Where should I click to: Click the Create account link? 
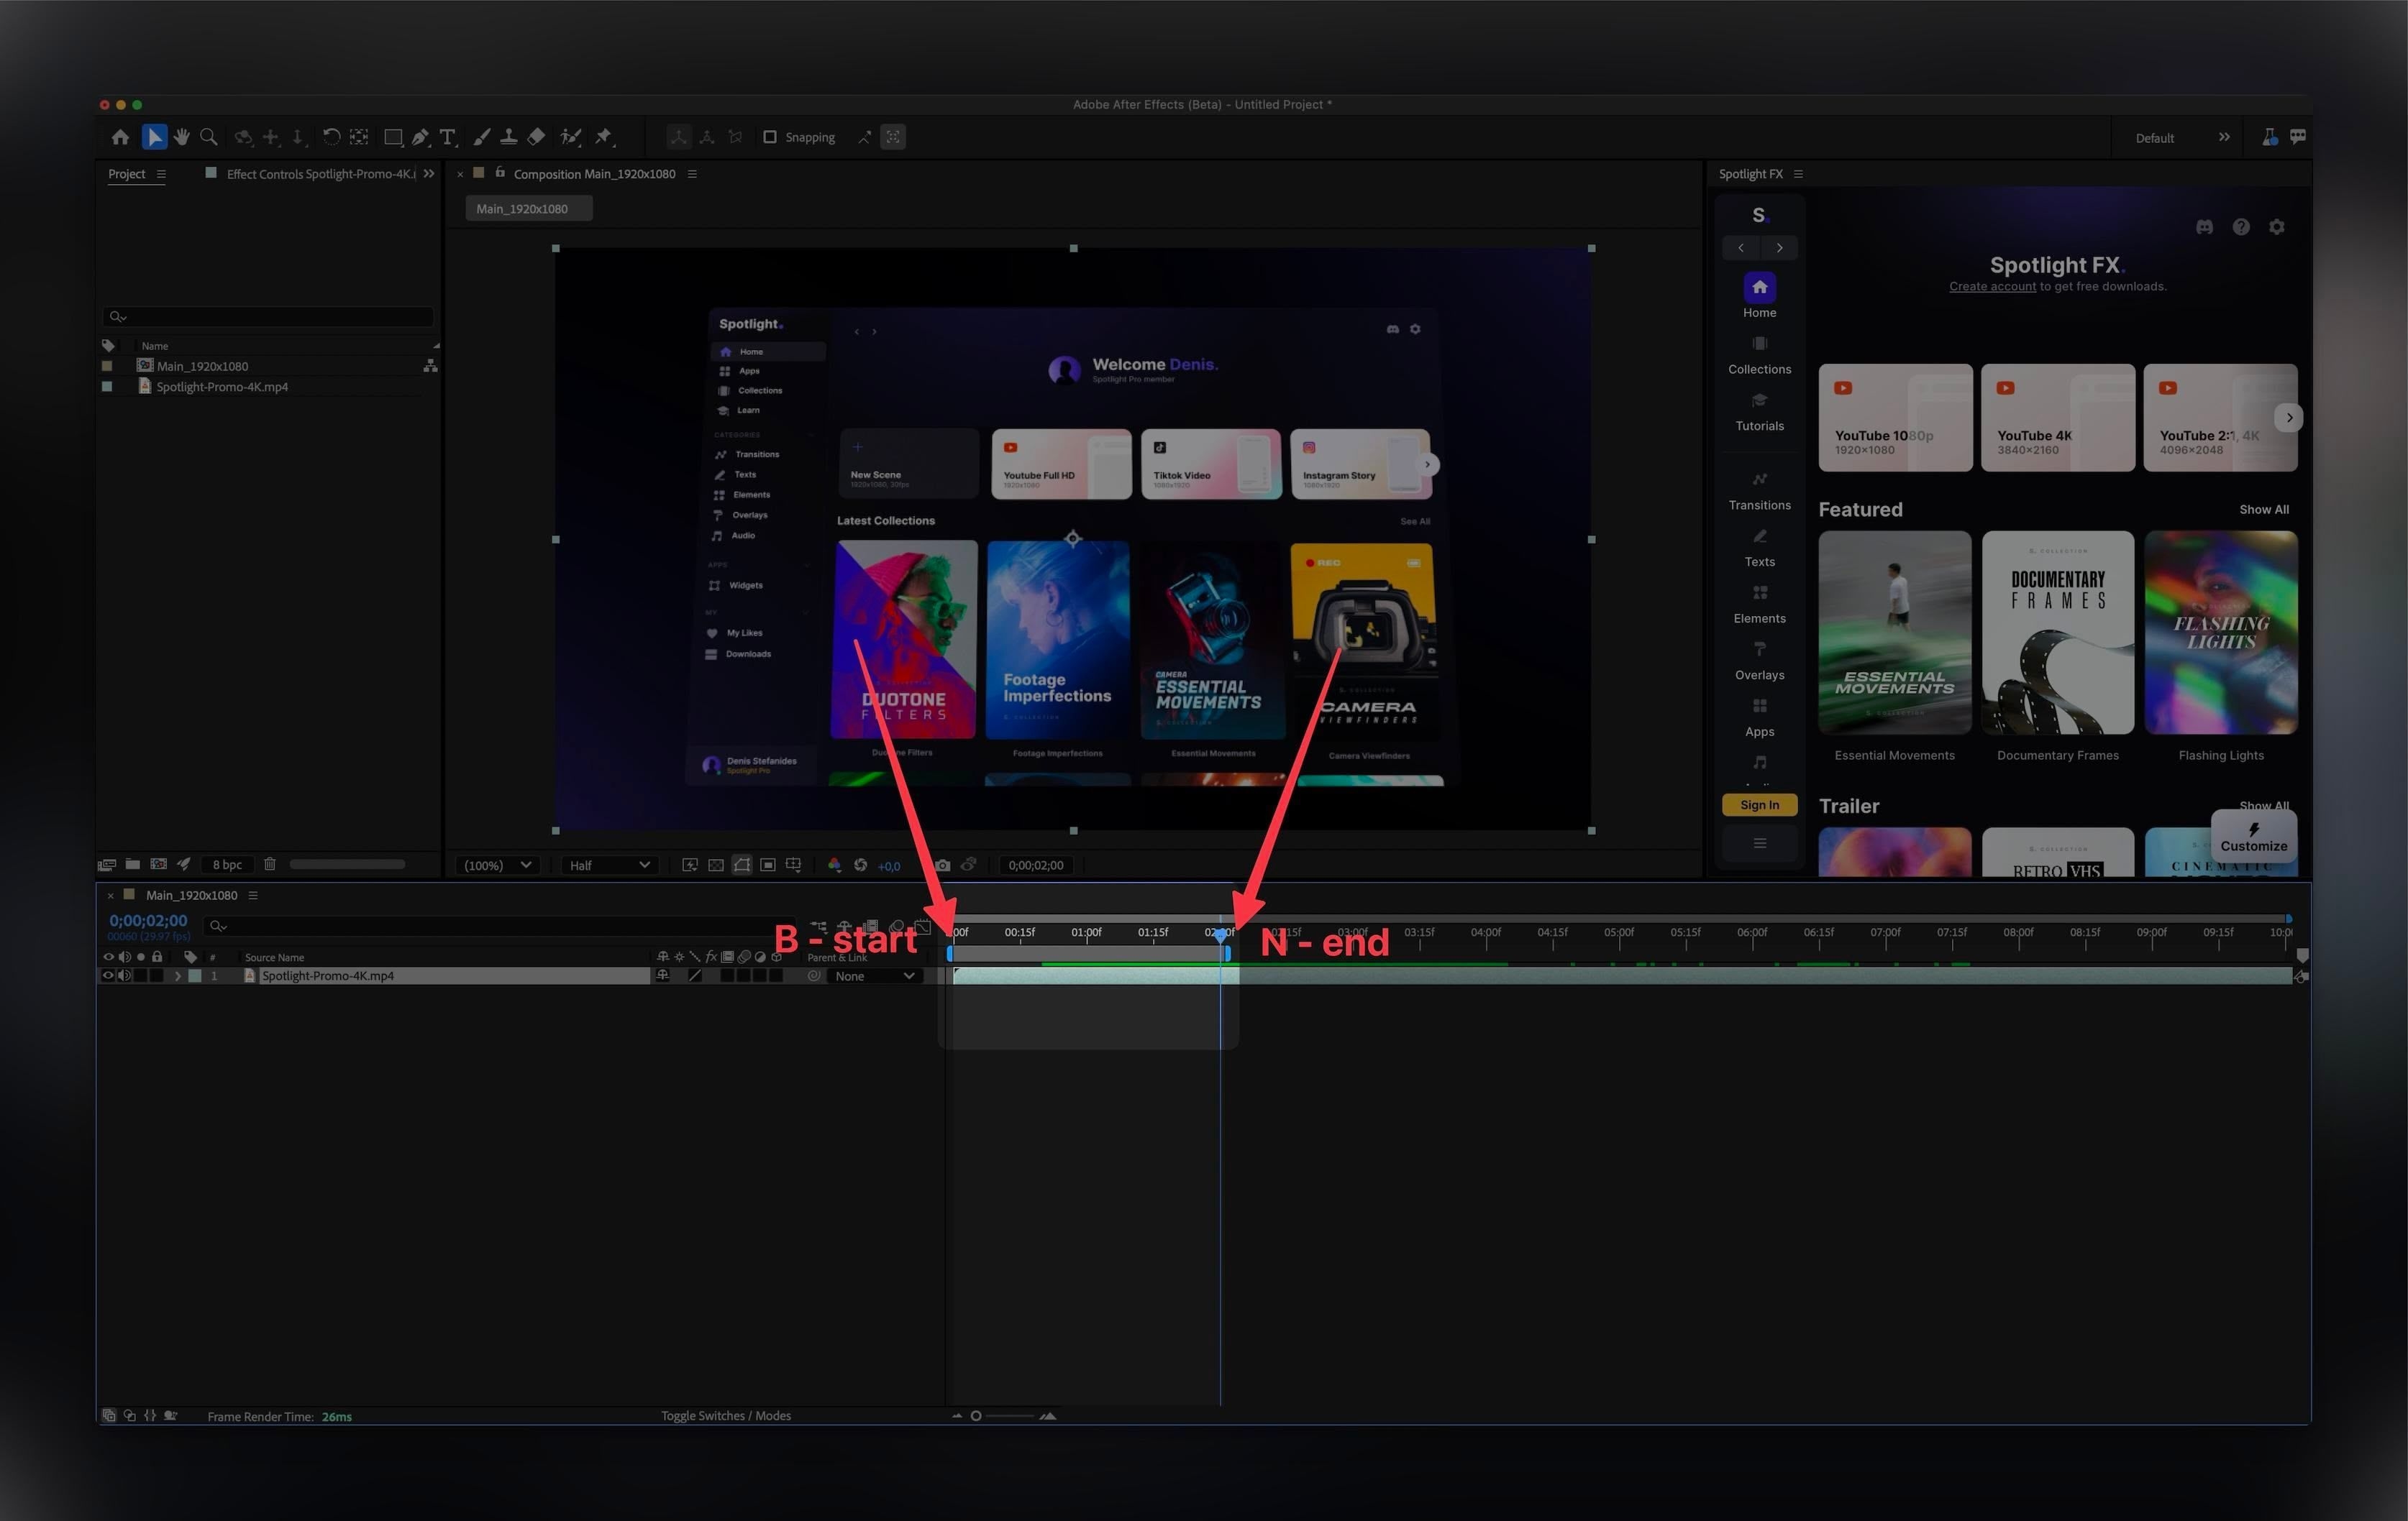click(1992, 287)
